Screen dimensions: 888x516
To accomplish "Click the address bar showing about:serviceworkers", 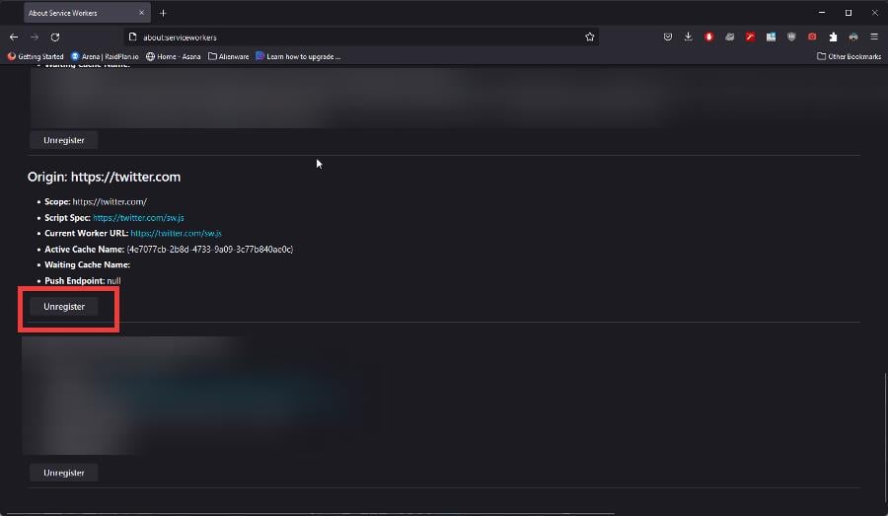I will tap(359, 37).
